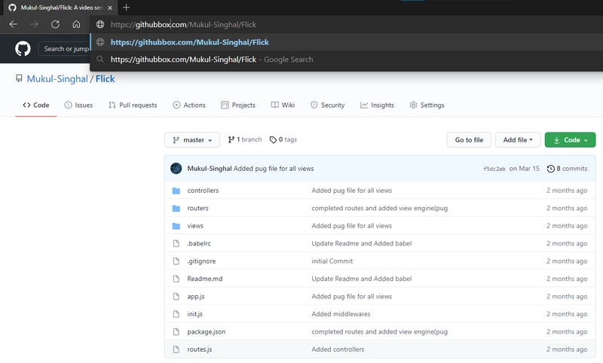The height and width of the screenshot is (363, 603).
Task: Close the Mukul-Singhal/Flick browser tab
Action: (x=110, y=8)
